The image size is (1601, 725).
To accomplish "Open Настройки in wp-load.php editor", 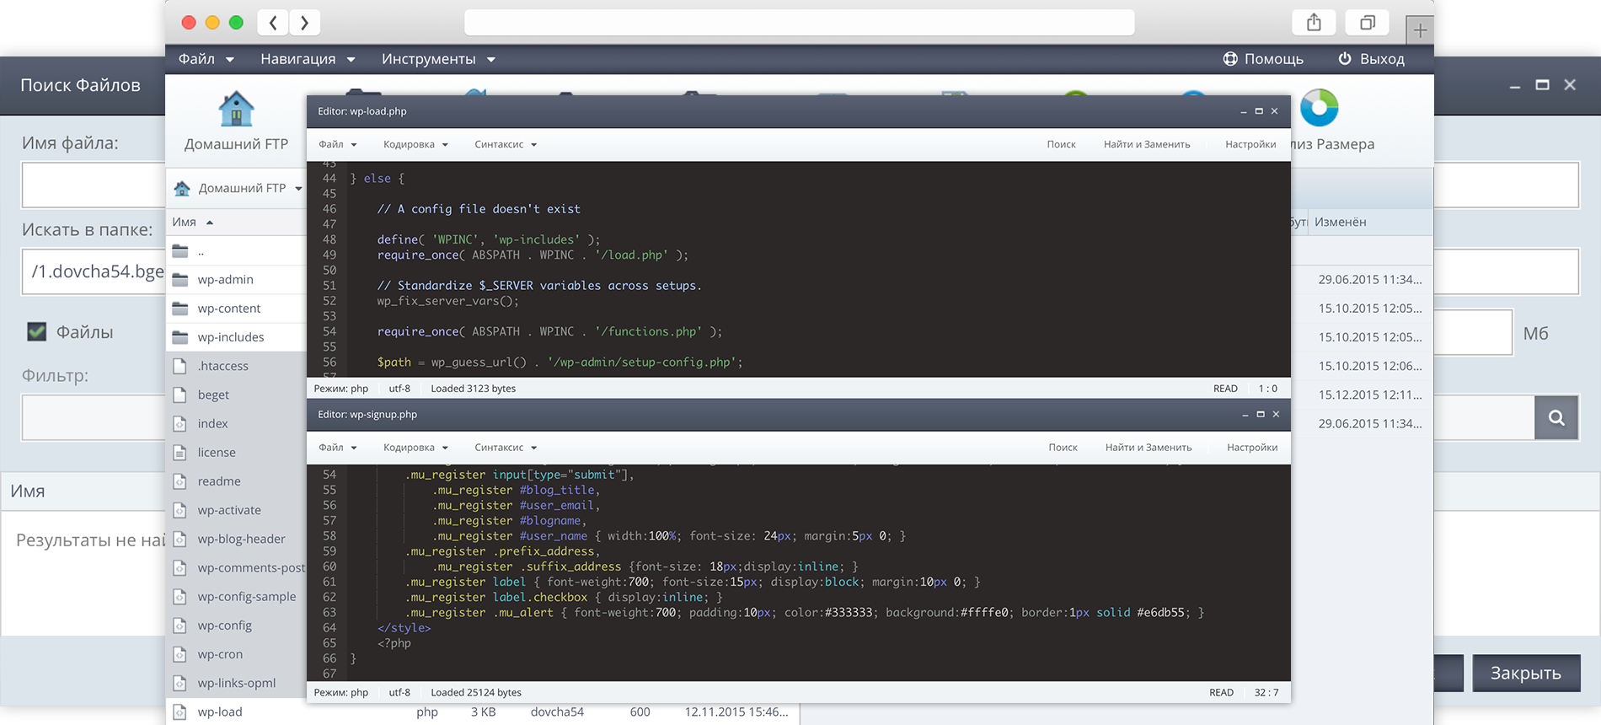I will pos(1250,144).
